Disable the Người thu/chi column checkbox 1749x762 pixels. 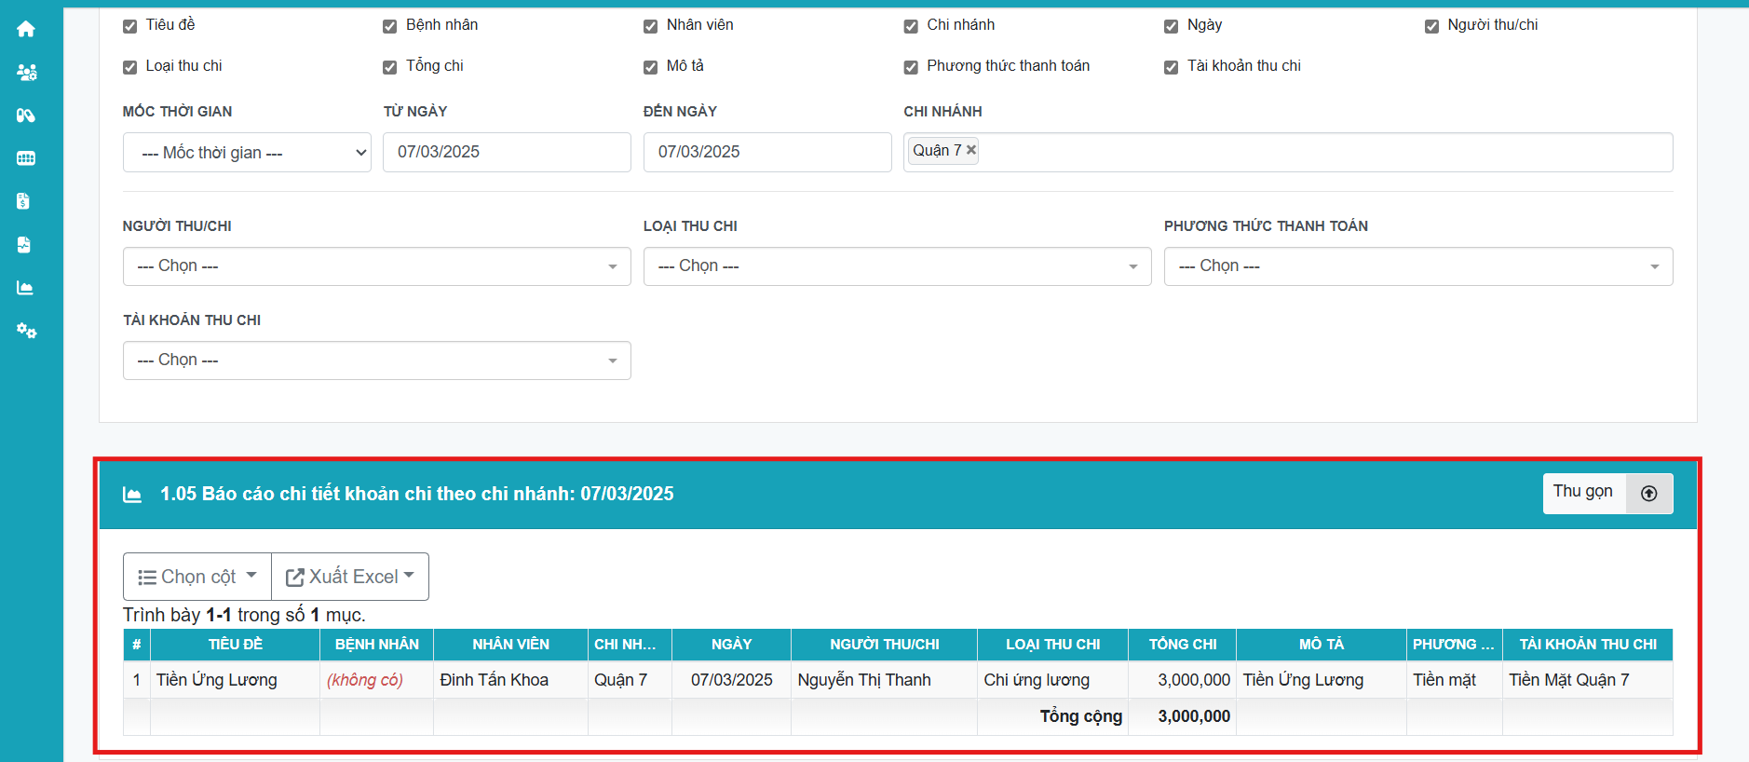pyautogui.click(x=1431, y=26)
